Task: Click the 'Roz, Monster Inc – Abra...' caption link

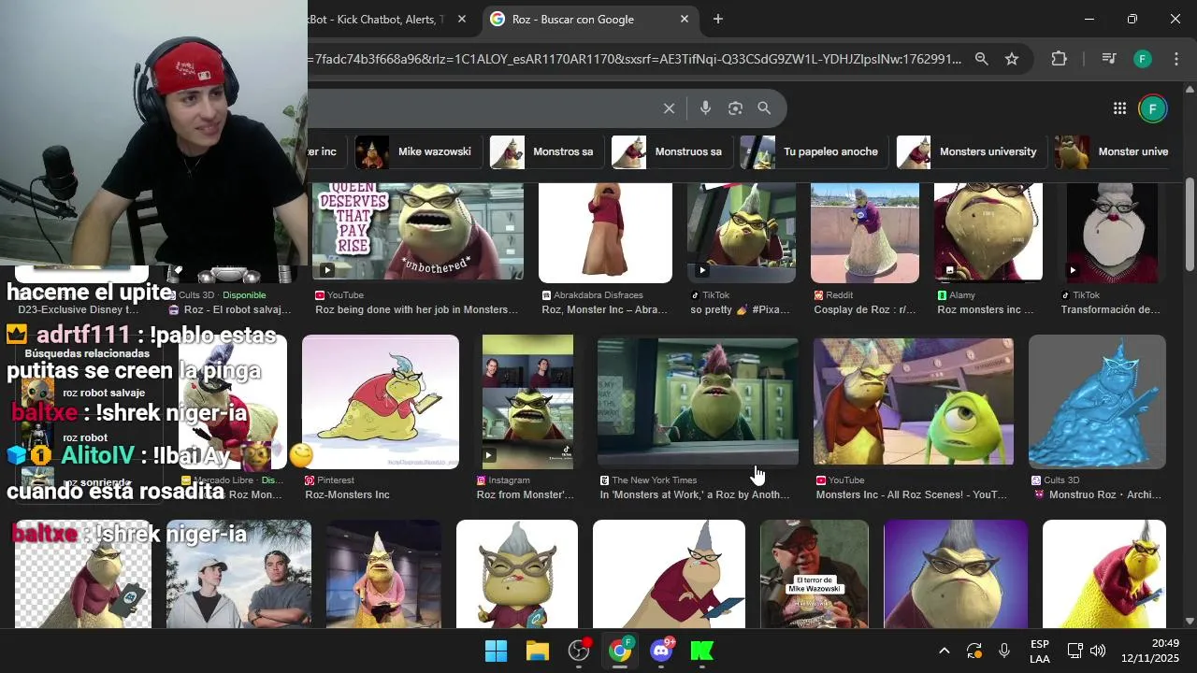Action: 605,309
